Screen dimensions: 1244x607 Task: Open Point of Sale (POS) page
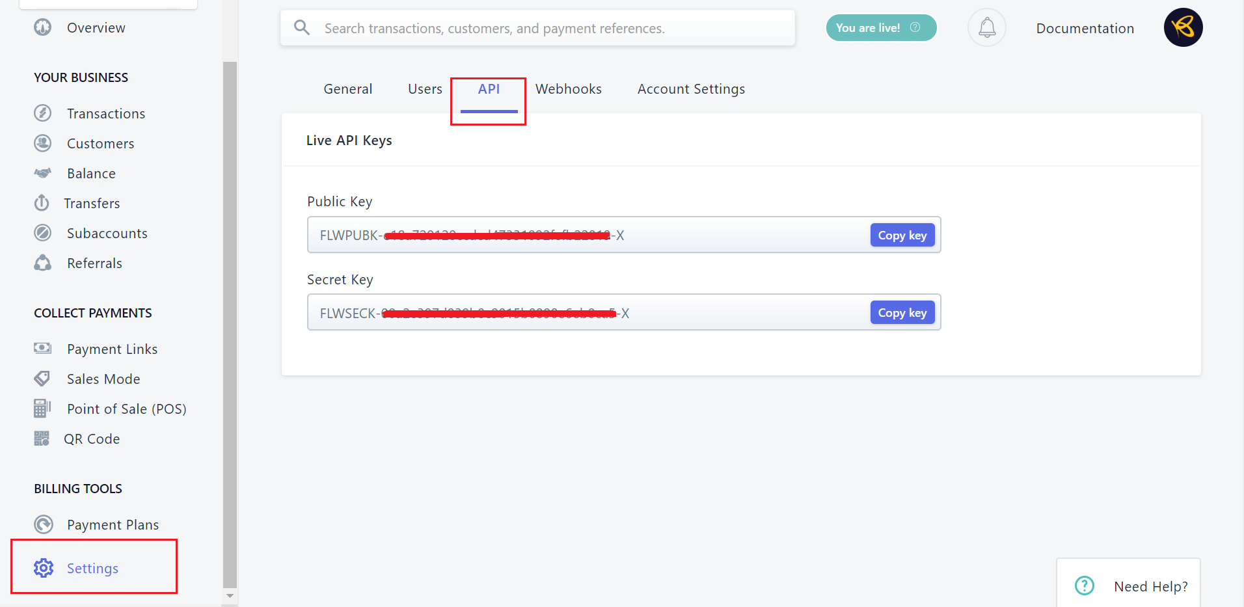coord(126,409)
